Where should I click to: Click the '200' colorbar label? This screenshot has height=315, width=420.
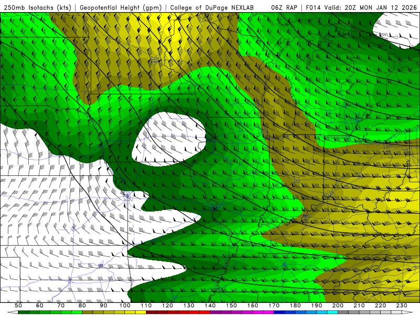(x=338, y=306)
